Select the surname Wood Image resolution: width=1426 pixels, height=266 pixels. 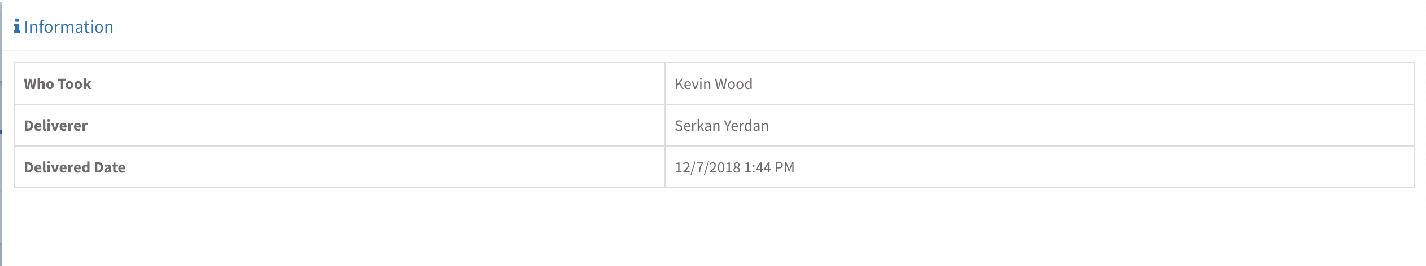coord(733,84)
